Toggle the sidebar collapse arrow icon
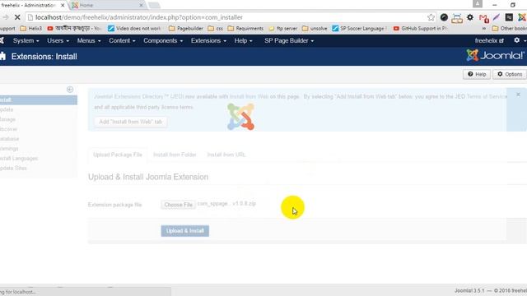 [x=70, y=90]
